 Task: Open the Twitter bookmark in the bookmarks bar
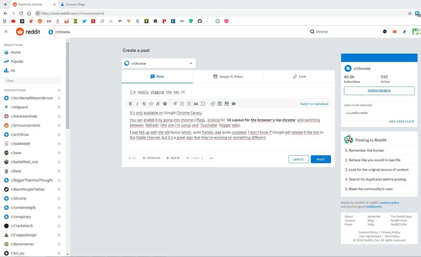click(x=84, y=21)
